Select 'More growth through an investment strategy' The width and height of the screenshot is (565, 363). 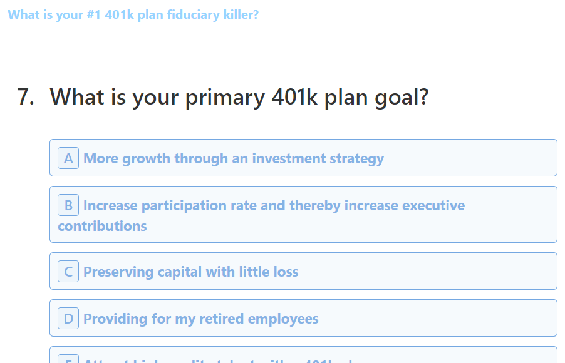(x=233, y=158)
